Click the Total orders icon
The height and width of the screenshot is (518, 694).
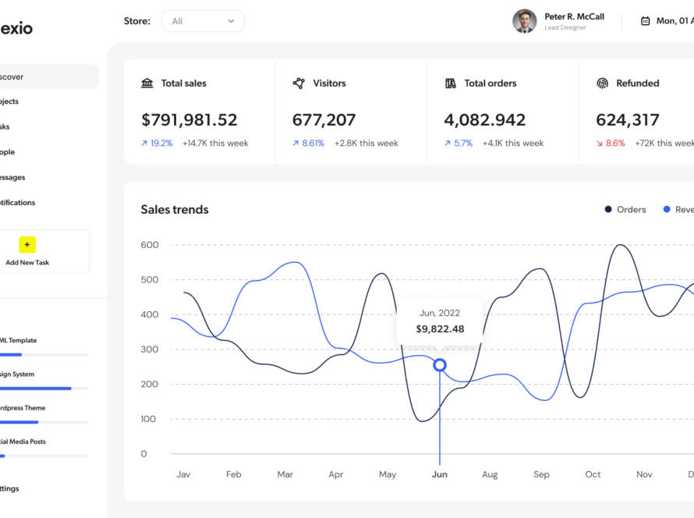[x=451, y=83]
